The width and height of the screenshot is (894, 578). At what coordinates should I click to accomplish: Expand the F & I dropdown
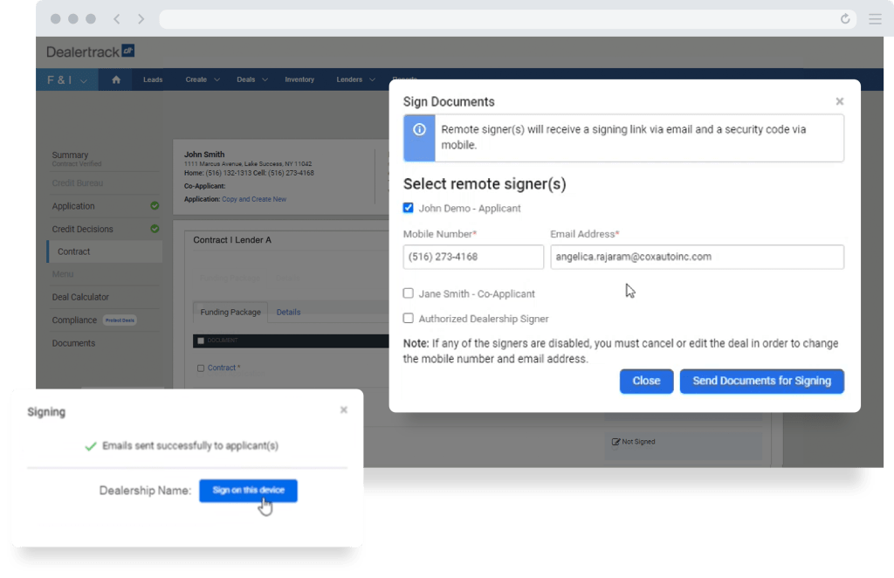click(x=67, y=79)
